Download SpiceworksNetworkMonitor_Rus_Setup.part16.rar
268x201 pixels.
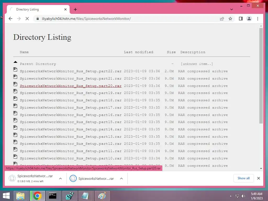71,115
